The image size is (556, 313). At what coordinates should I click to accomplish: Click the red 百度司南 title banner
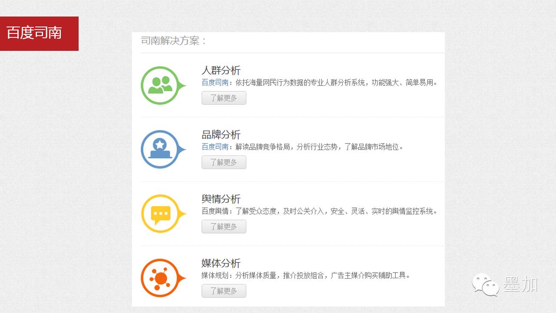pos(39,33)
